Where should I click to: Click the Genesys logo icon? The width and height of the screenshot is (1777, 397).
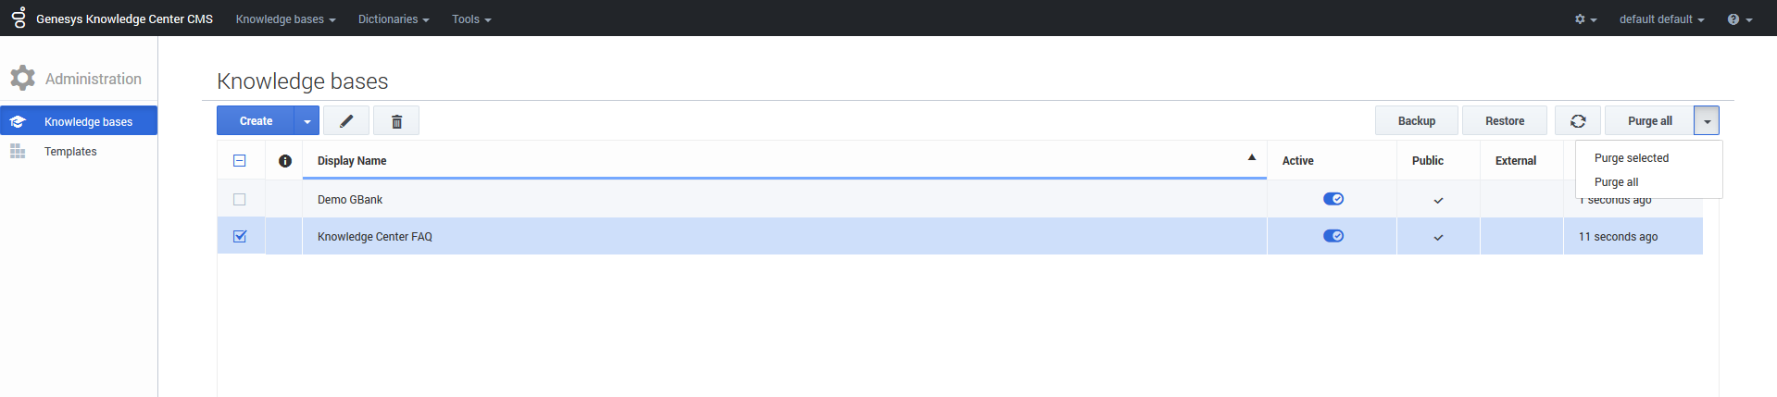(x=19, y=18)
